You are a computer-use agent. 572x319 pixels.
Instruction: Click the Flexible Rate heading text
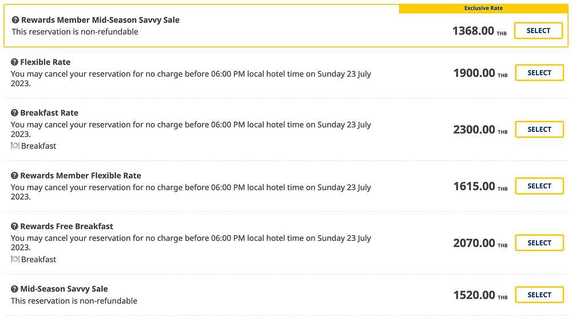tap(45, 62)
